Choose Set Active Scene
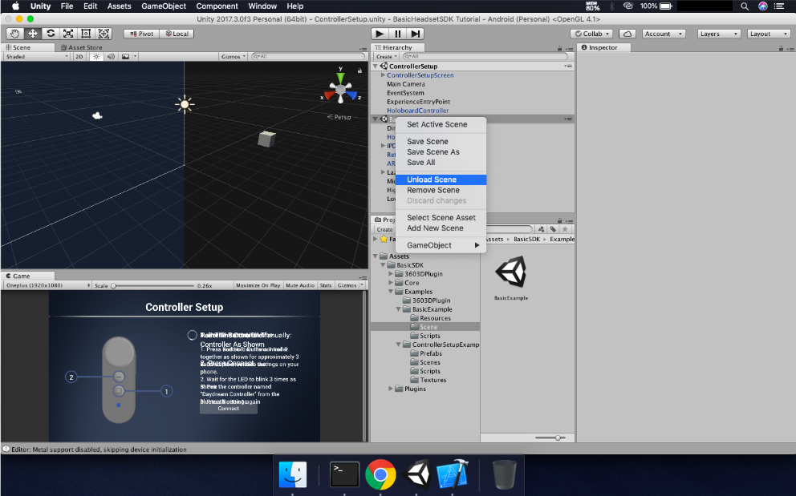This screenshot has height=496, width=796. [x=441, y=124]
